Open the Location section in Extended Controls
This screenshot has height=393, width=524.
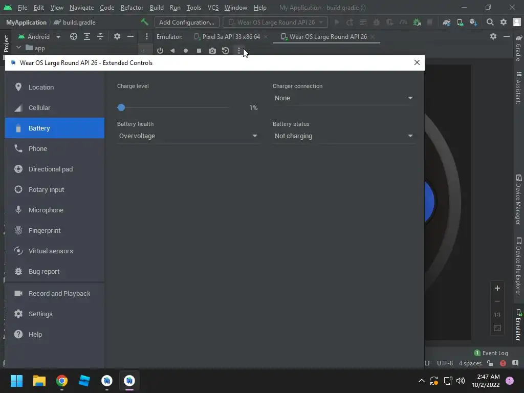tap(54, 87)
